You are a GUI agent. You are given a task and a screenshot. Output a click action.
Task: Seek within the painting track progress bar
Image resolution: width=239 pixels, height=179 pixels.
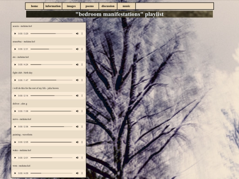point(51,142)
